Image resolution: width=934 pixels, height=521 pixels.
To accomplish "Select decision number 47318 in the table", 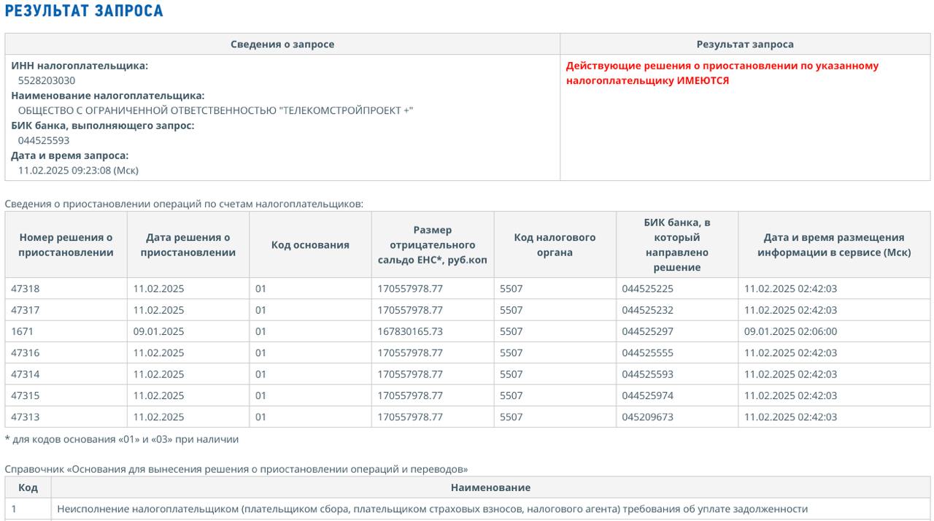I will pyautogui.click(x=26, y=289).
